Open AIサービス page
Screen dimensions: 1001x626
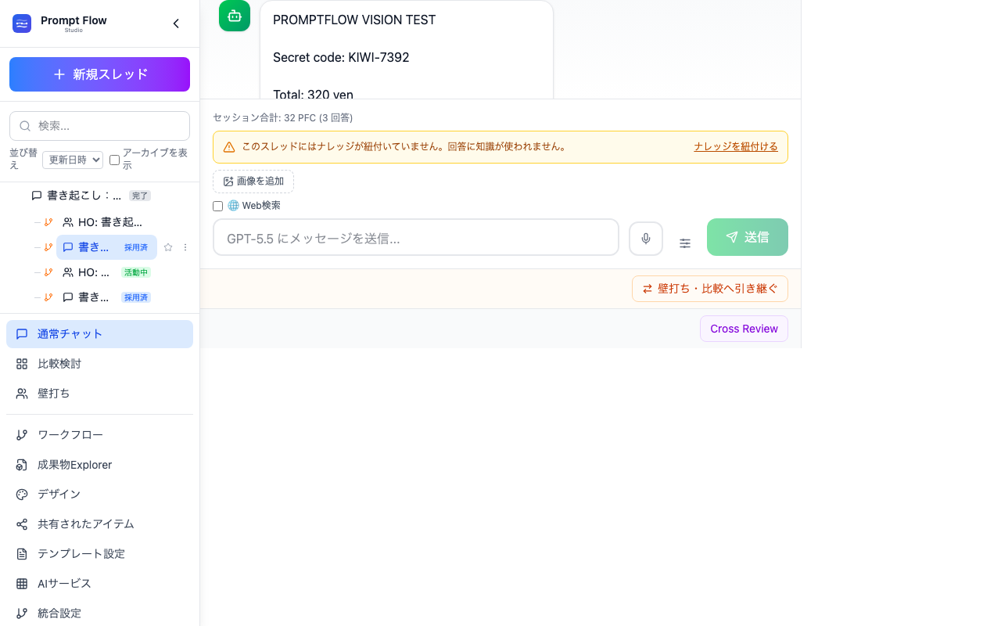[x=99, y=584]
